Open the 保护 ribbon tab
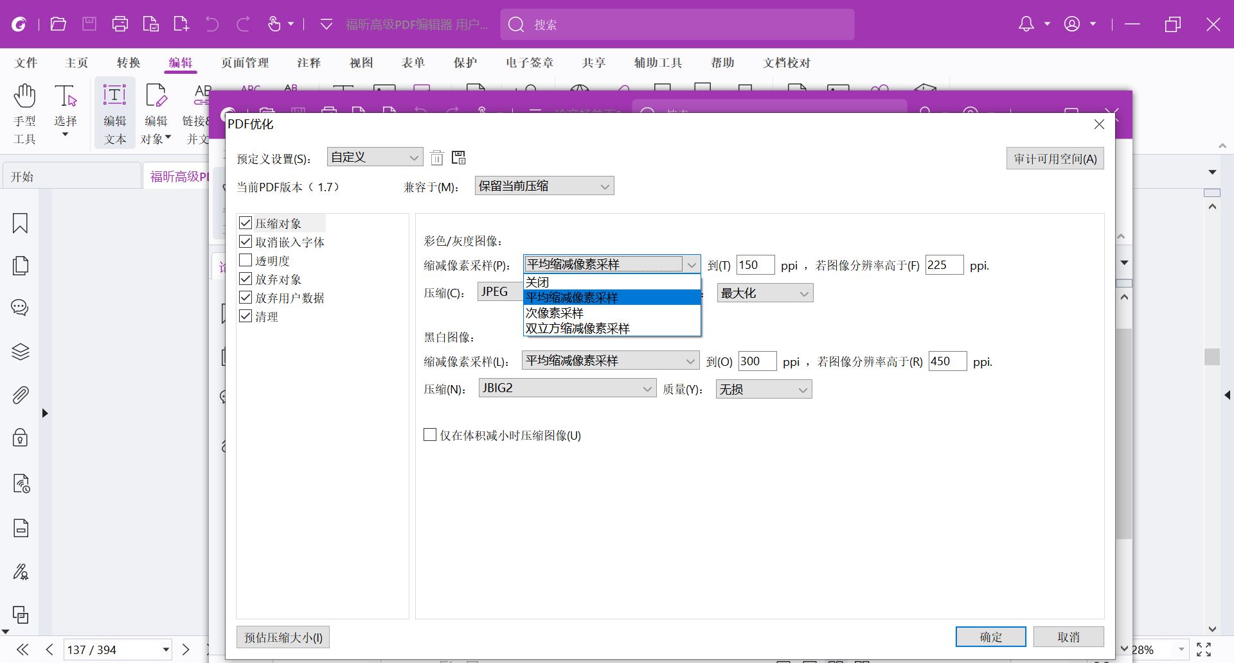 [465, 63]
